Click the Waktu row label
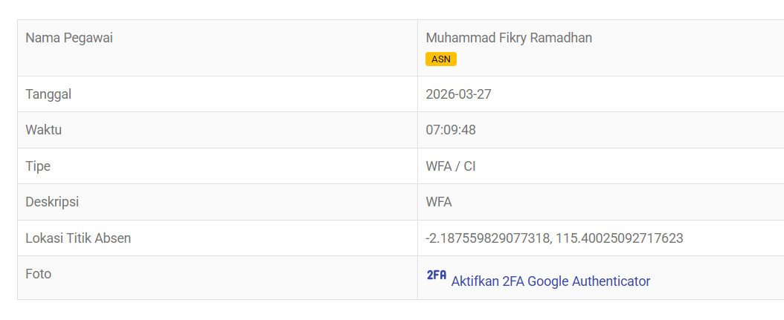784x320 pixels. click(x=43, y=130)
